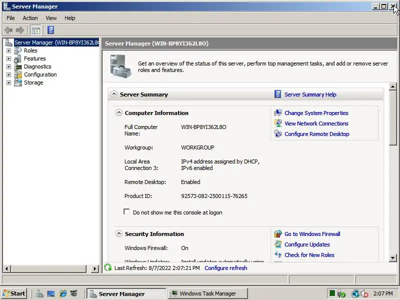Click the vertical scrollbar thumb in details pane

[393, 118]
